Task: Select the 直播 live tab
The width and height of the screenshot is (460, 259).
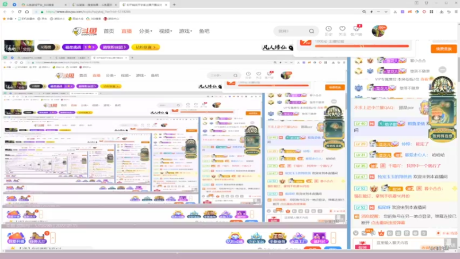Action: point(126,31)
